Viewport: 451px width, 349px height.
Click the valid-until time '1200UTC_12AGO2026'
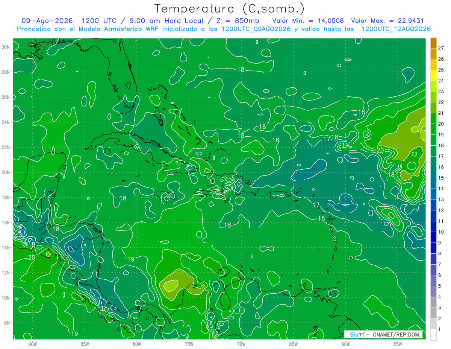(x=396, y=29)
